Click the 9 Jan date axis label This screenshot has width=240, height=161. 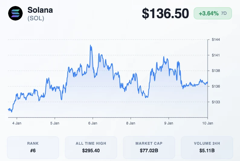tap(169, 123)
